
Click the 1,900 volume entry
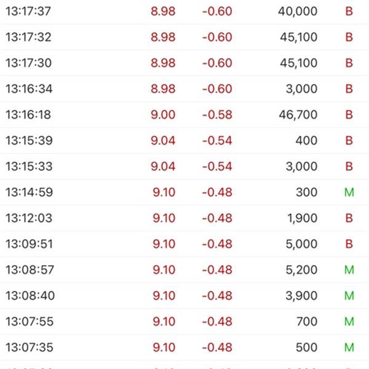click(x=301, y=218)
